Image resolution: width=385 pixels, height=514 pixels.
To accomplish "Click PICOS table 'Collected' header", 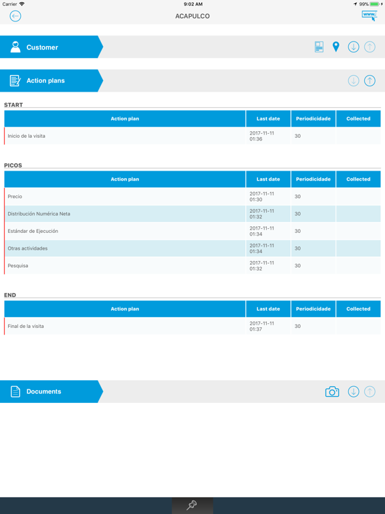I will point(358,179).
